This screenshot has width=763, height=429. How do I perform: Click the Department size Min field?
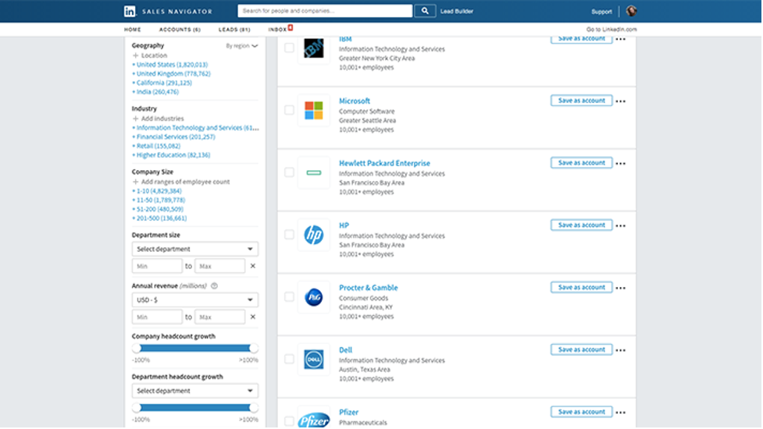click(157, 266)
